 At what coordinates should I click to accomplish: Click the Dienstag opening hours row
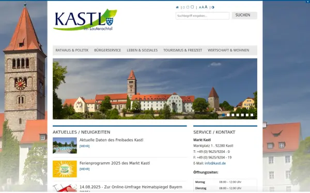pyautogui.click(x=225, y=188)
